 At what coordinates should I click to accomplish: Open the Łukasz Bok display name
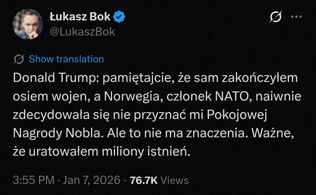[80, 17]
